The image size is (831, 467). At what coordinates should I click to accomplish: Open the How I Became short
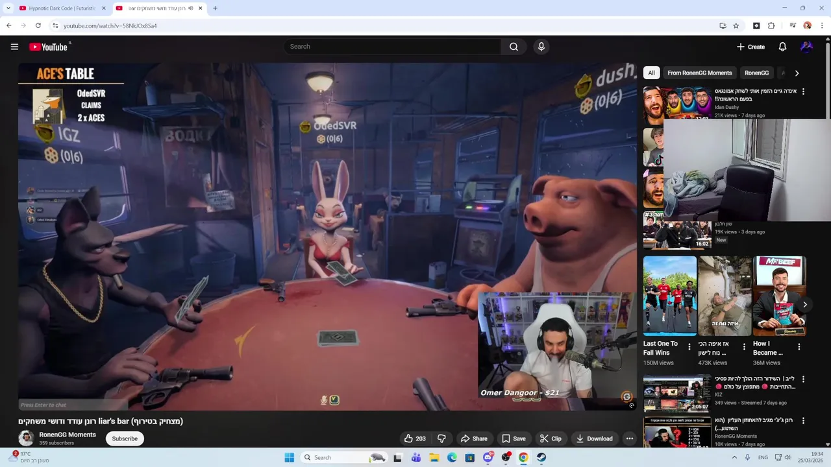[779, 296]
